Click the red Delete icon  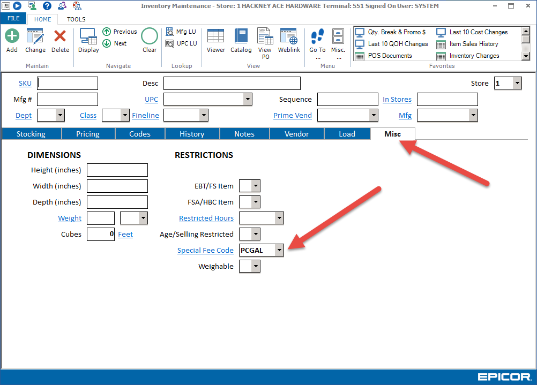click(x=60, y=36)
